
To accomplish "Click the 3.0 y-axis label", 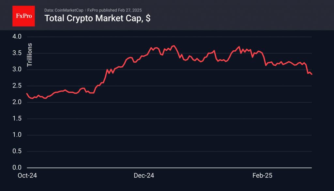I will point(17,69).
